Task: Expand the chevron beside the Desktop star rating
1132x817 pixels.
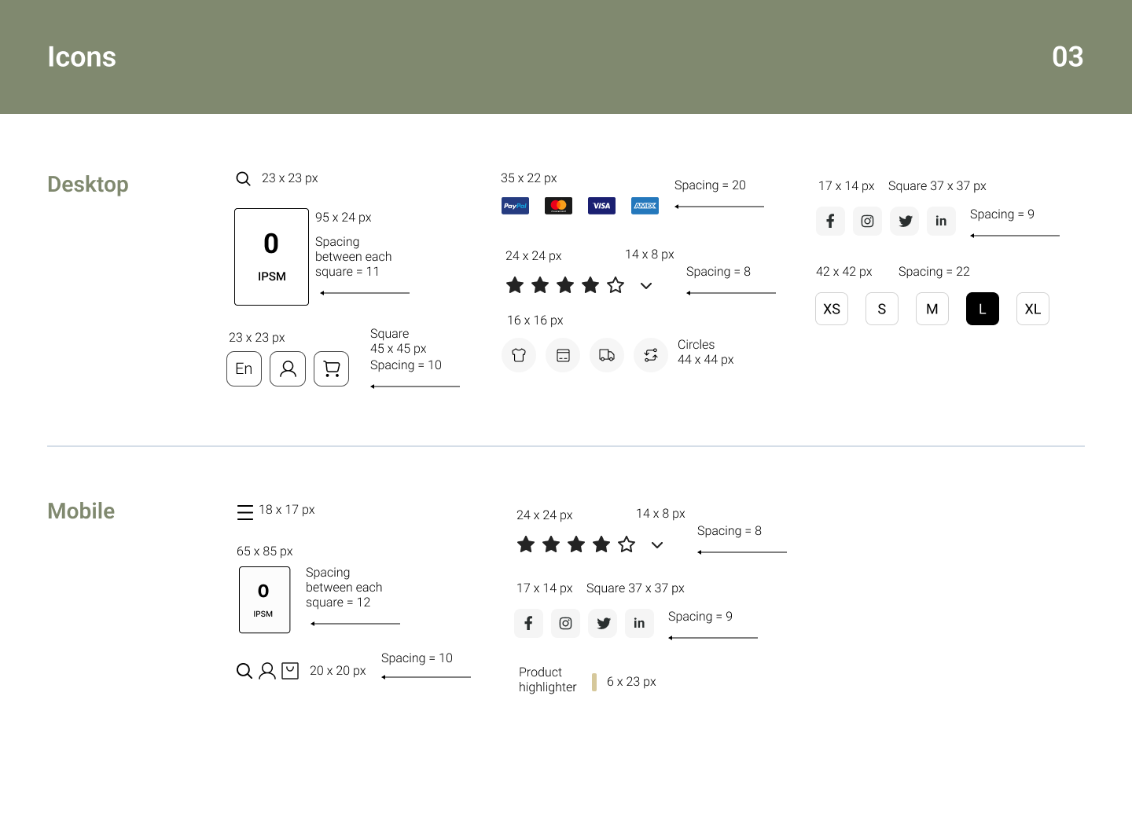Action: point(646,286)
